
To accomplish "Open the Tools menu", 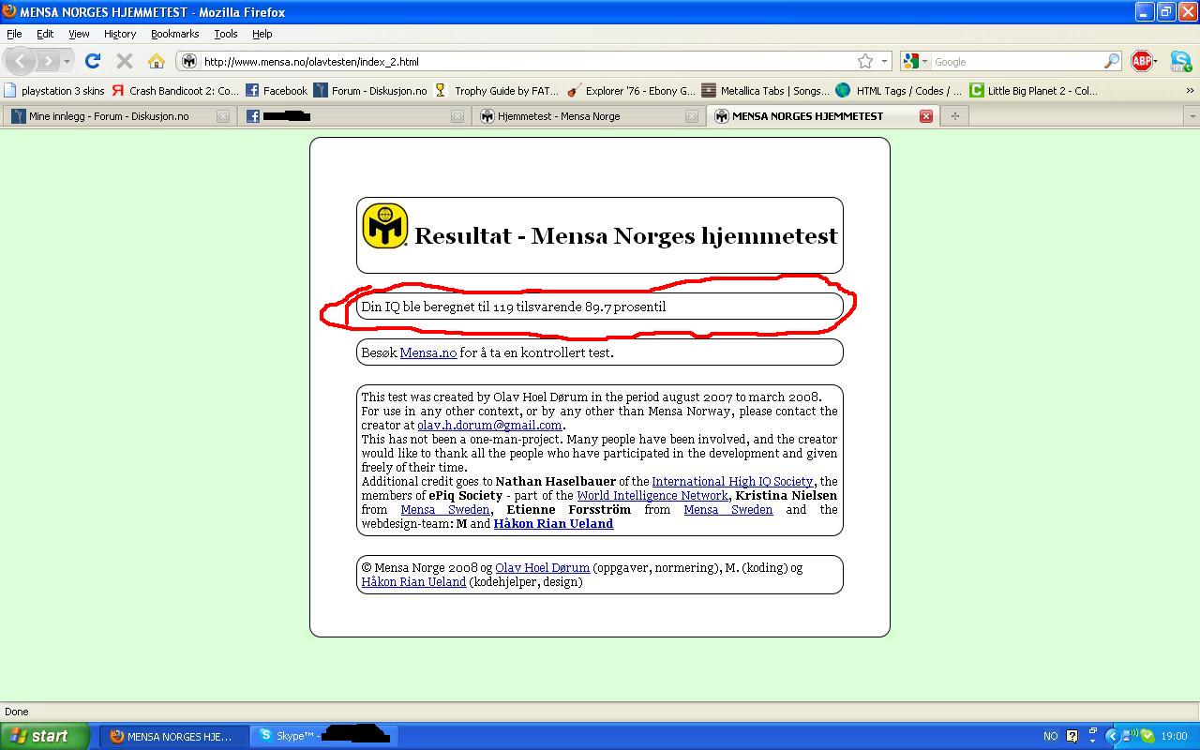I will (x=226, y=34).
